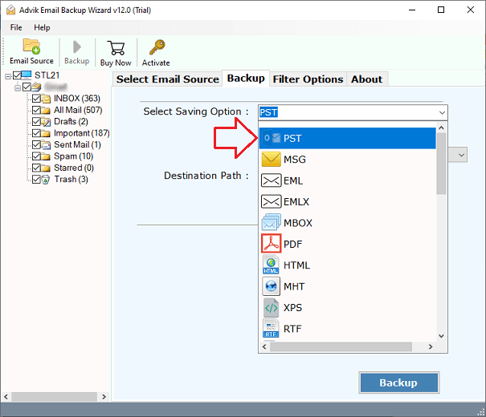
Task: Select HTML as the saving option
Action: coord(296,265)
